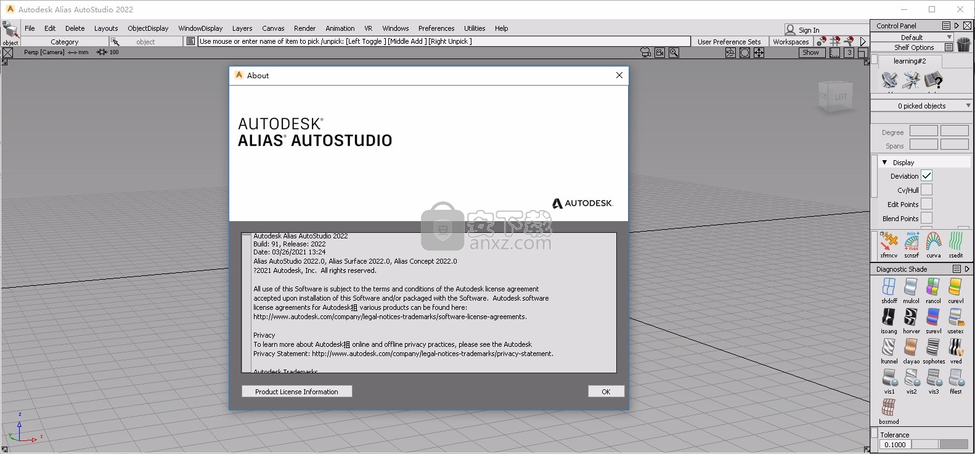Image resolution: width=975 pixels, height=454 pixels.
Task: Open the Render menu
Action: [304, 28]
